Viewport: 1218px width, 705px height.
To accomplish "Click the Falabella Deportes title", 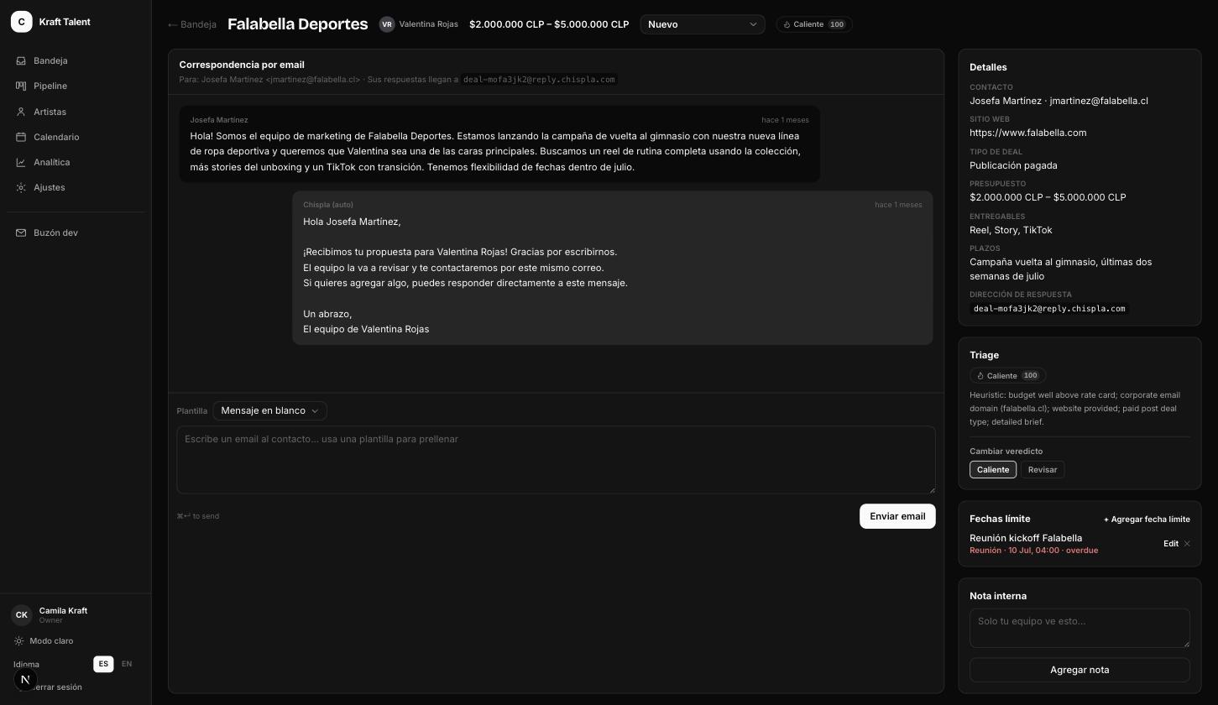I will [x=297, y=24].
